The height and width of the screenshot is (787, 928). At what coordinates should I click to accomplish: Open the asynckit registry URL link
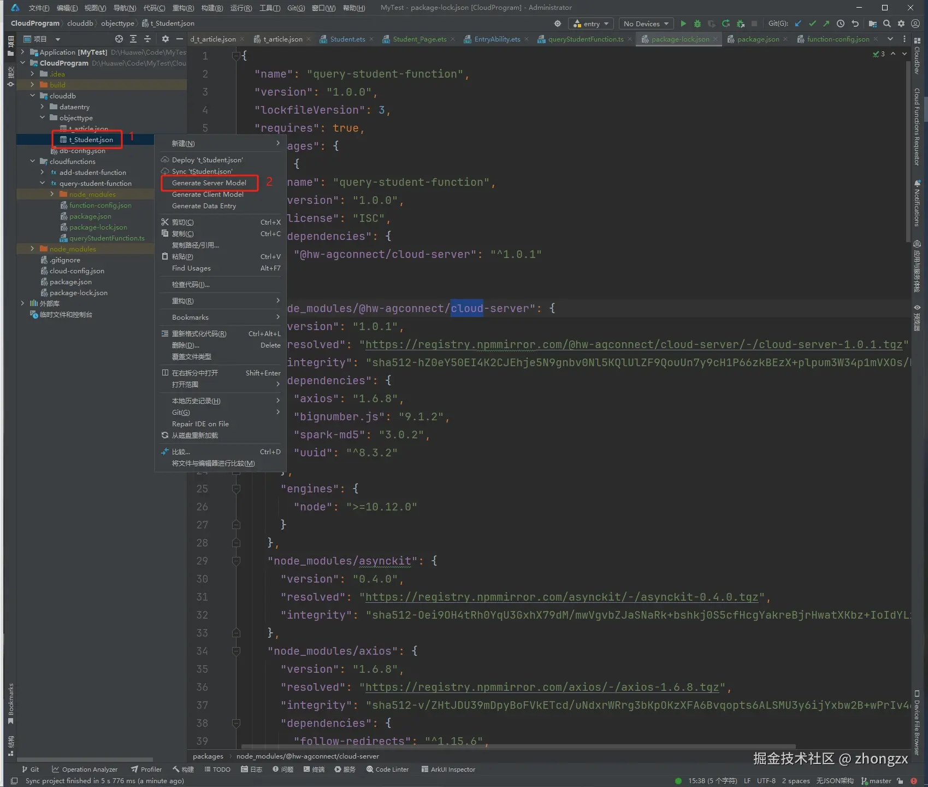pyautogui.click(x=561, y=597)
